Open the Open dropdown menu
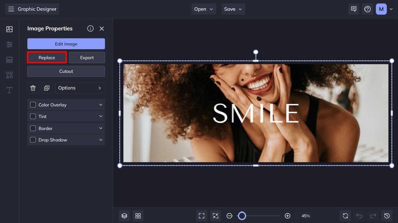 coord(204,9)
